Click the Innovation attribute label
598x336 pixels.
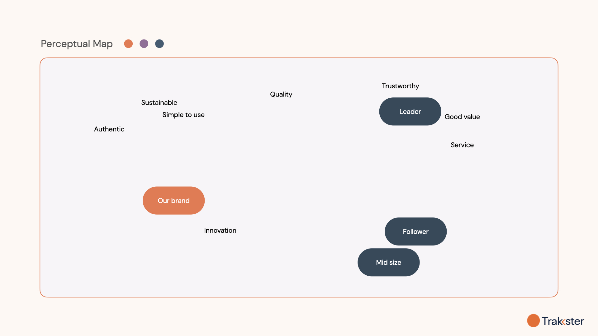pos(220,230)
